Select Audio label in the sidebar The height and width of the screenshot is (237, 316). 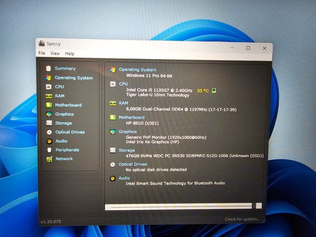coord(62,141)
